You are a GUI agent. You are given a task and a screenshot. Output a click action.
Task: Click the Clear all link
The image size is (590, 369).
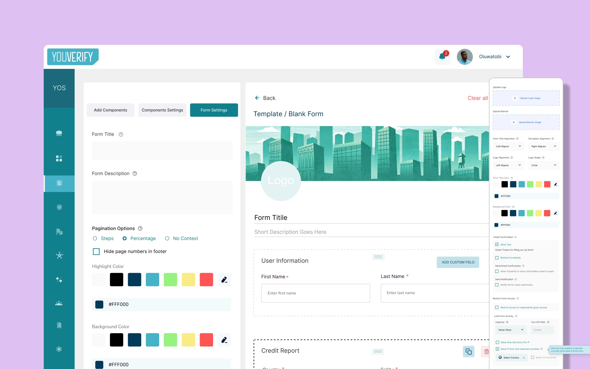(x=477, y=98)
